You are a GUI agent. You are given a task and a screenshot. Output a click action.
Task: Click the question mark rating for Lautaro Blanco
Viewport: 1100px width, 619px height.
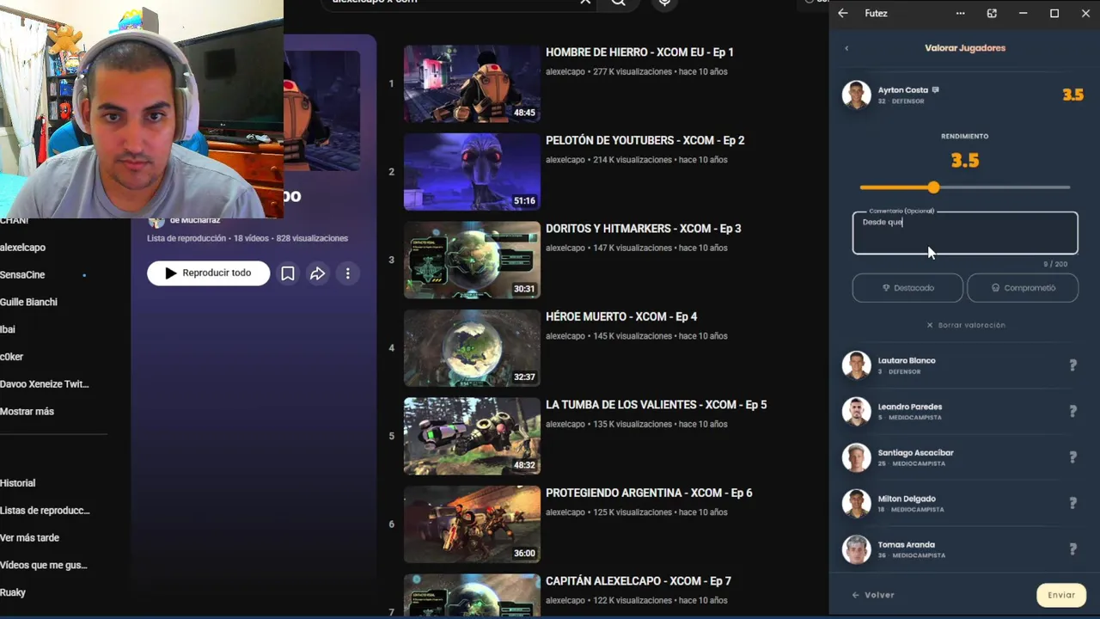coord(1072,365)
